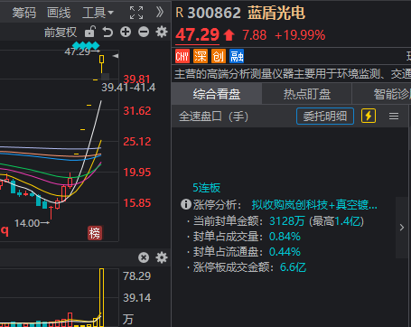
Task: Switch to 前复权 adjustment mode
Action: 61,33
